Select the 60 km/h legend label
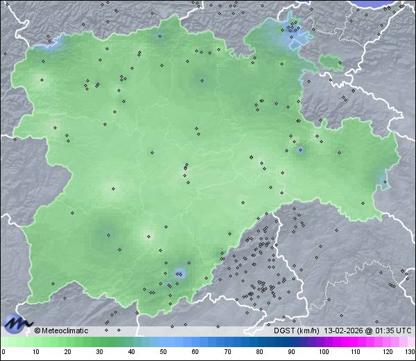 click(196, 352)
